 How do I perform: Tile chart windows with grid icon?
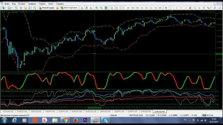pos(106,8)
